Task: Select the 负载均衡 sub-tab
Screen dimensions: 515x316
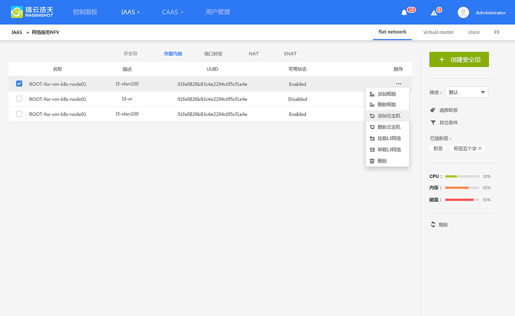Action: (x=173, y=54)
